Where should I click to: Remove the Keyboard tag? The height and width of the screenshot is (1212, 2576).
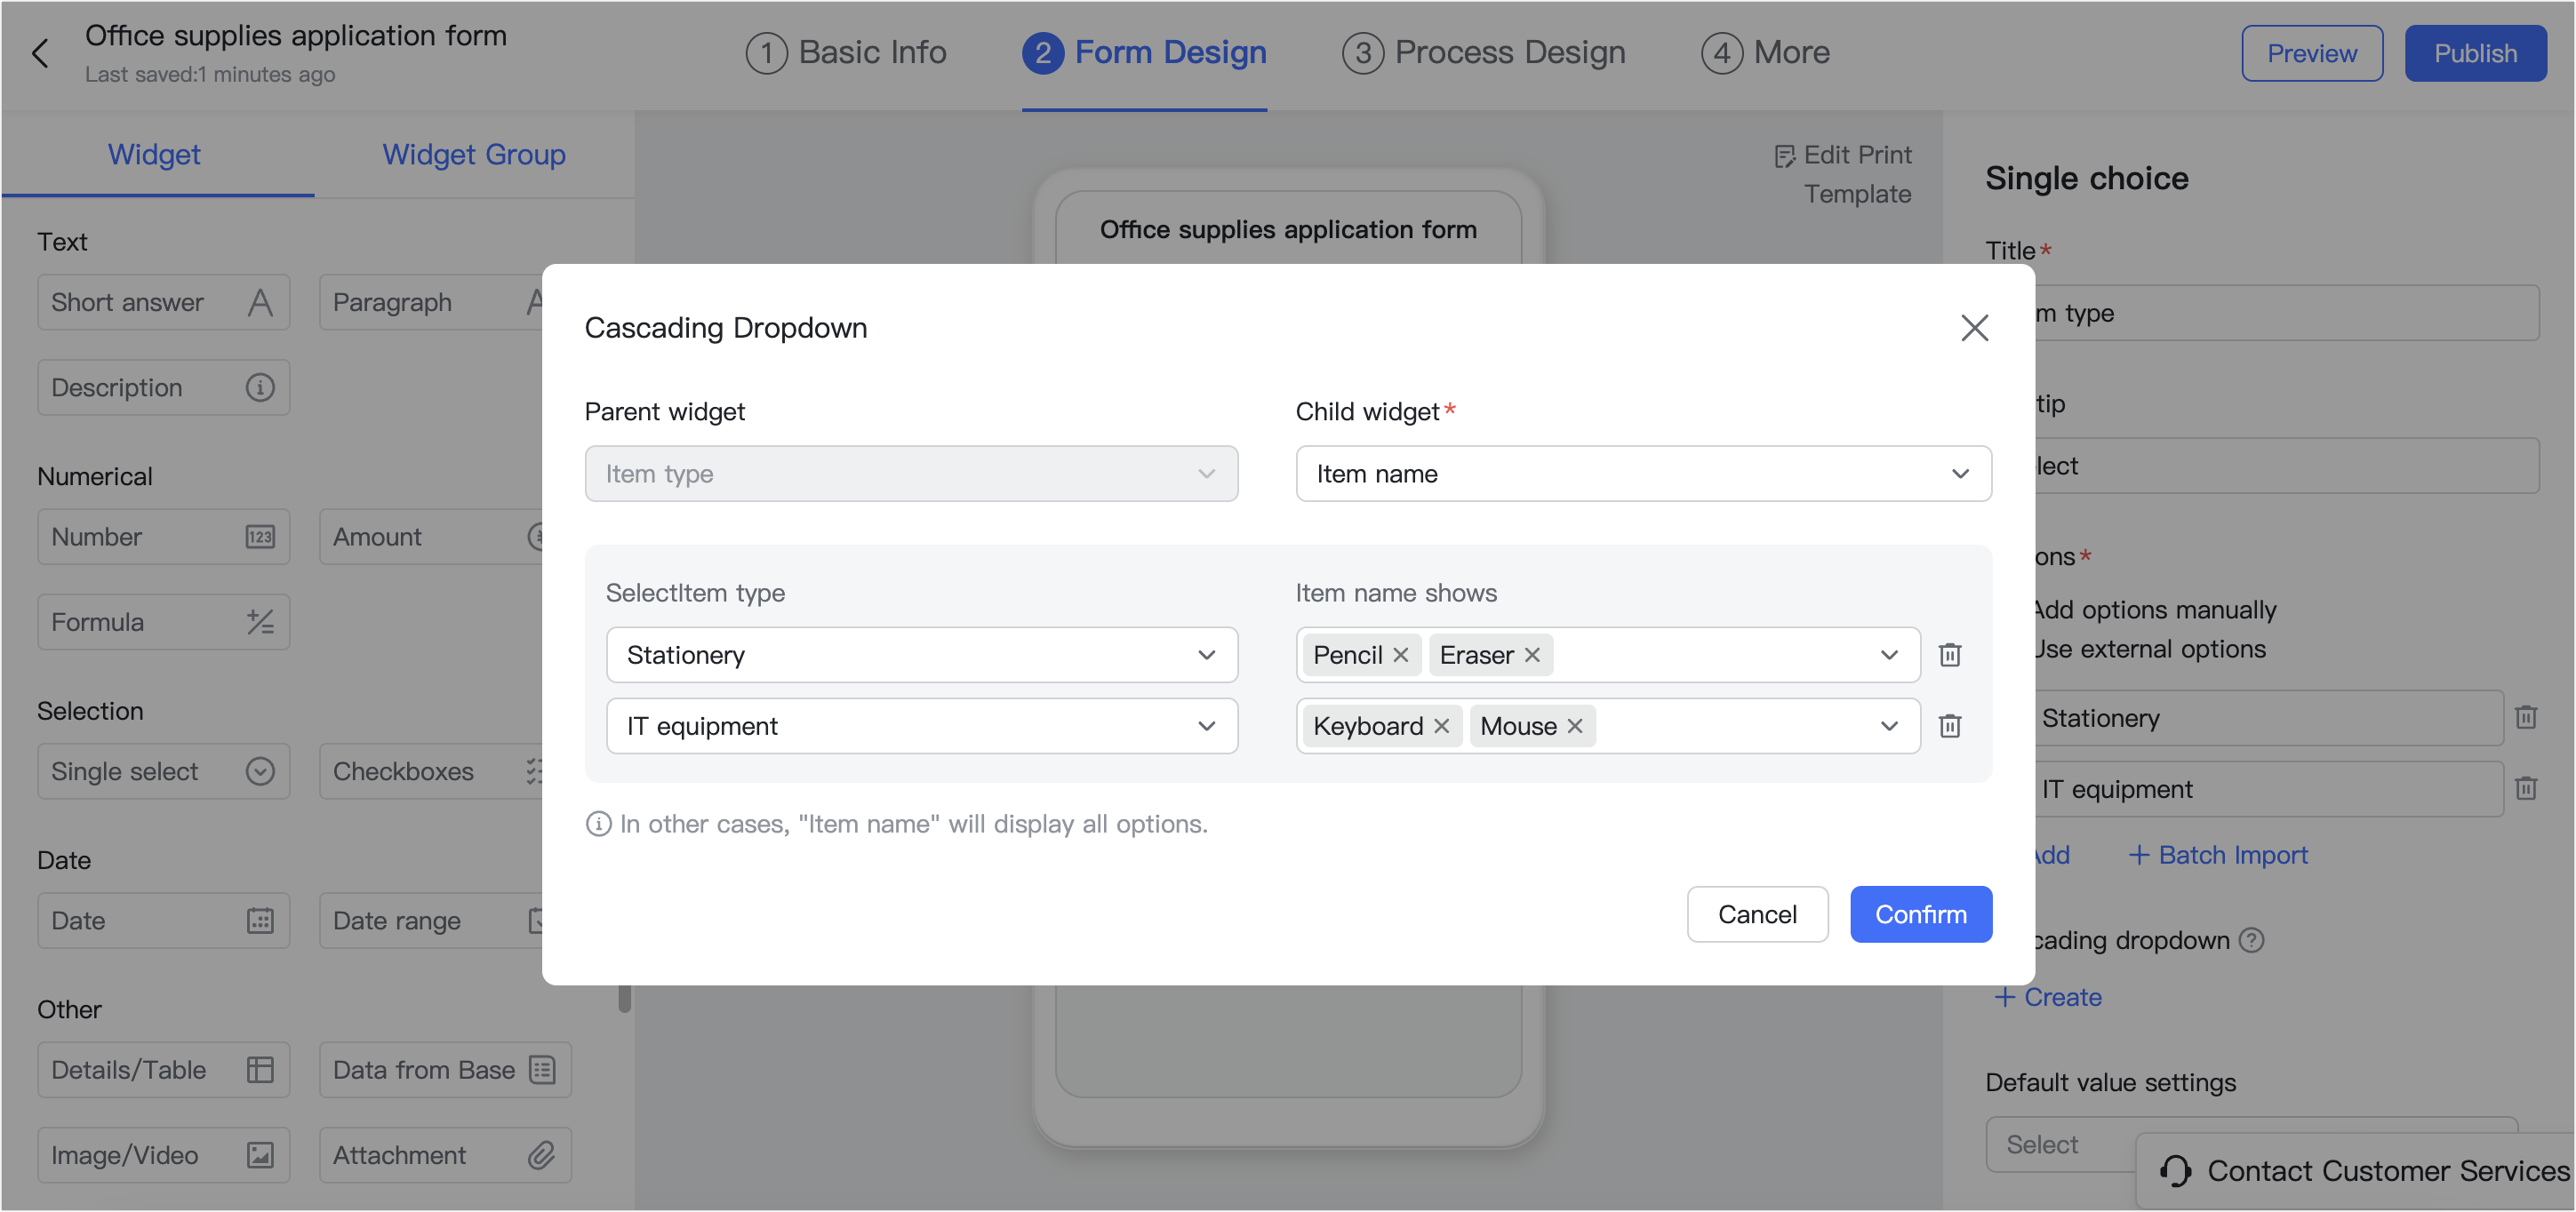click(x=1441, y=726)
